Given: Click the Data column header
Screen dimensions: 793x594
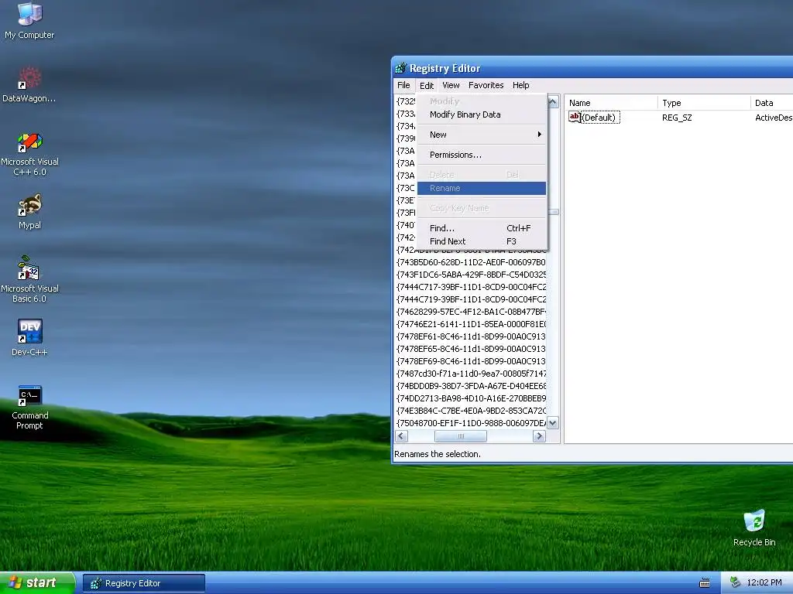Looking at the screenshot, I should (x=772, y=103).
